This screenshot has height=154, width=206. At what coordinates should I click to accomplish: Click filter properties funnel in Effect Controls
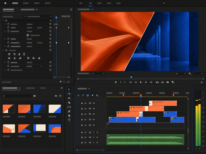60,82
